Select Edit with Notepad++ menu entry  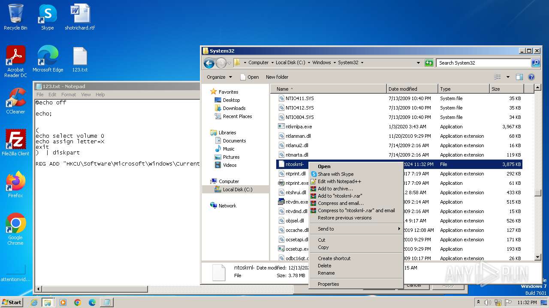(356, 181)
